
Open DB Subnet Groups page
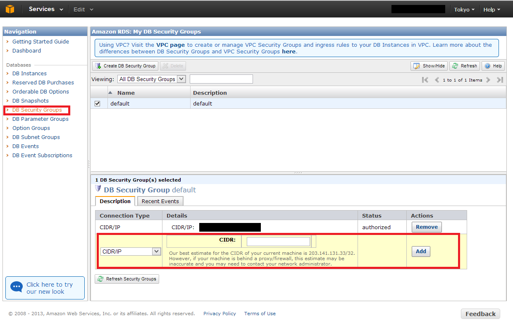tap(36, 137)
